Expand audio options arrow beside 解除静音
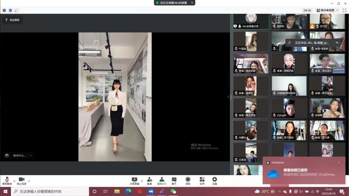The height and width of the screenshot is (196, 349). pos(14,181)
